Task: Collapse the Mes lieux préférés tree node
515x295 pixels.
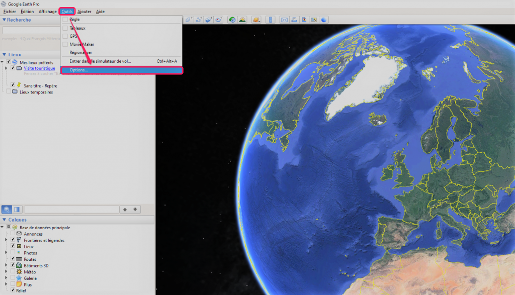Action: [x=3, y=62]
